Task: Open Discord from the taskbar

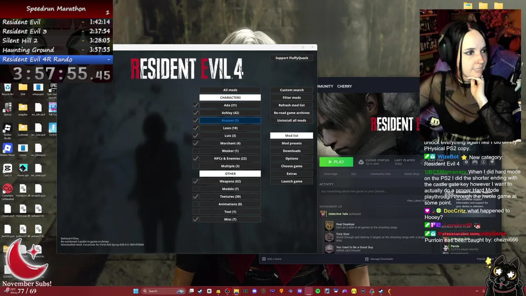Action: (254, 291)
